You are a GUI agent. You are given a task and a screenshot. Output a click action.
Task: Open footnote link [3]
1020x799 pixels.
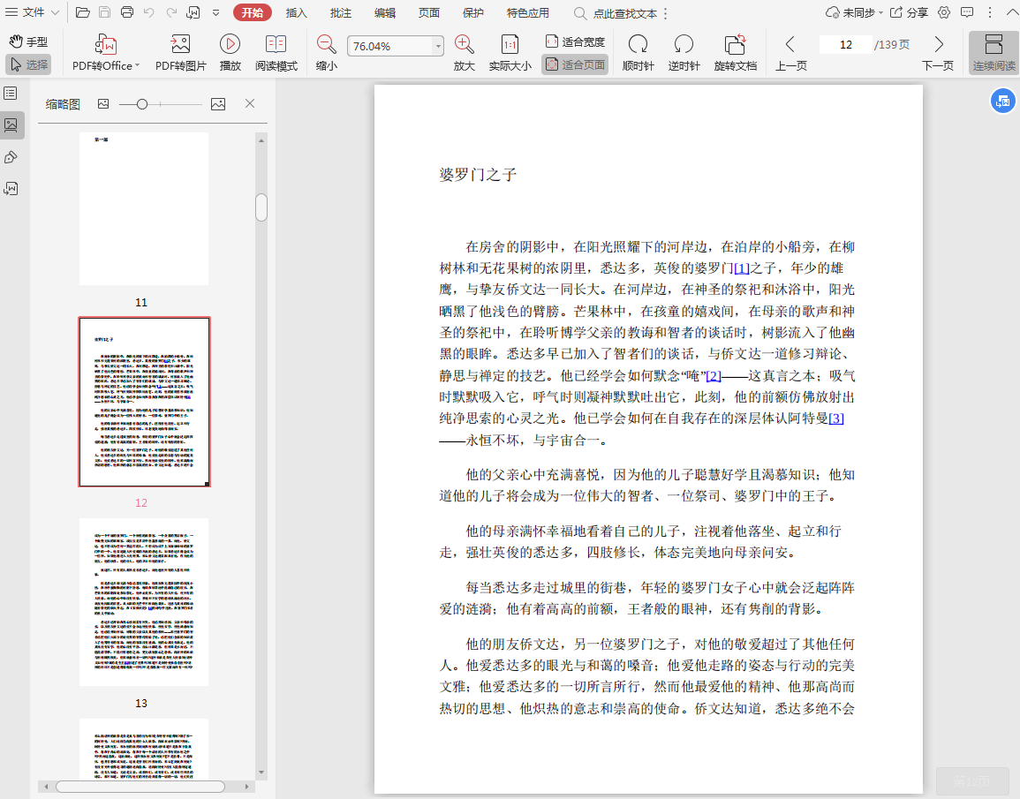(x=836, y=418)
